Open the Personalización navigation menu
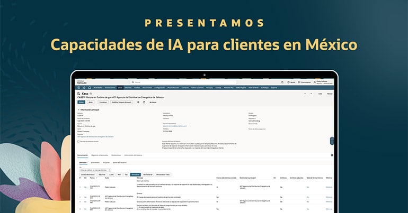This screenshot has height=213, width=408. coord(173,88)
